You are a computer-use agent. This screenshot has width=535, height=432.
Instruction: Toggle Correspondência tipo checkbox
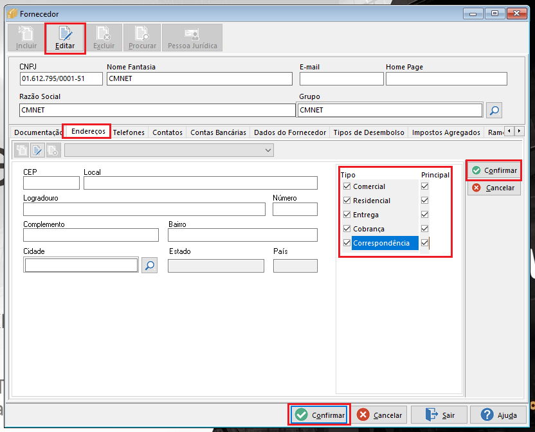[x=347, y=243]
